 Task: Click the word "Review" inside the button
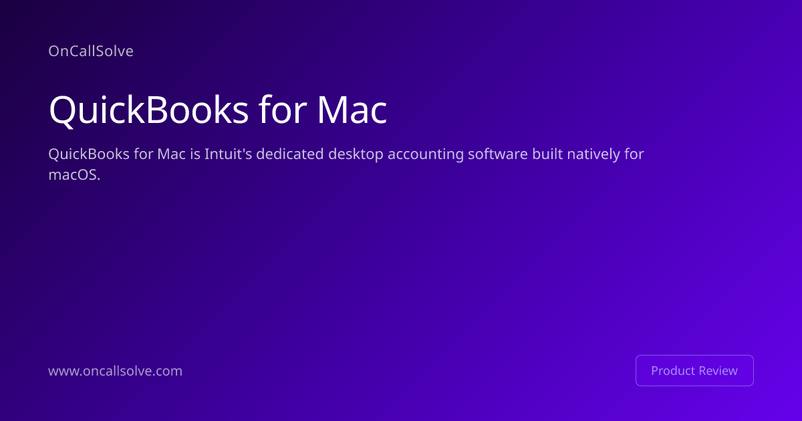pyautogui.click(x=718, y=370)
